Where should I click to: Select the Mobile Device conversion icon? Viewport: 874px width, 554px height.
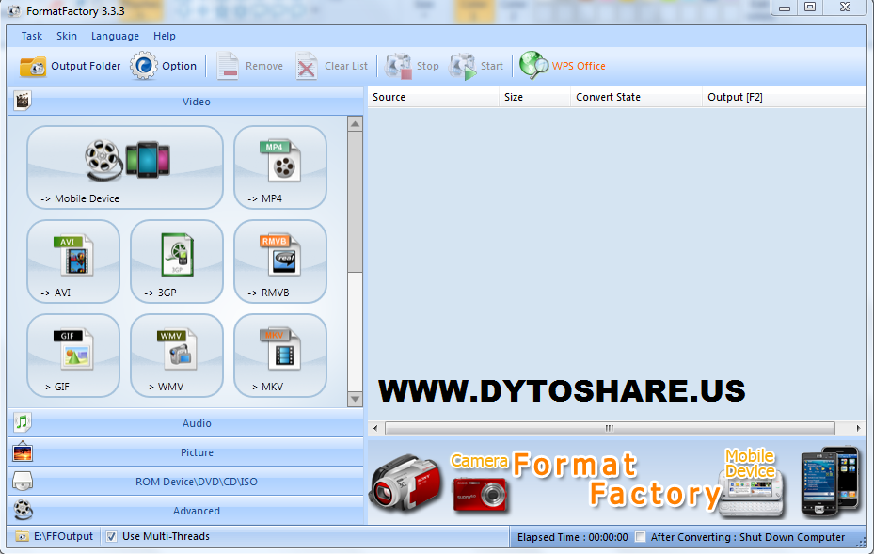pos(127,160)
